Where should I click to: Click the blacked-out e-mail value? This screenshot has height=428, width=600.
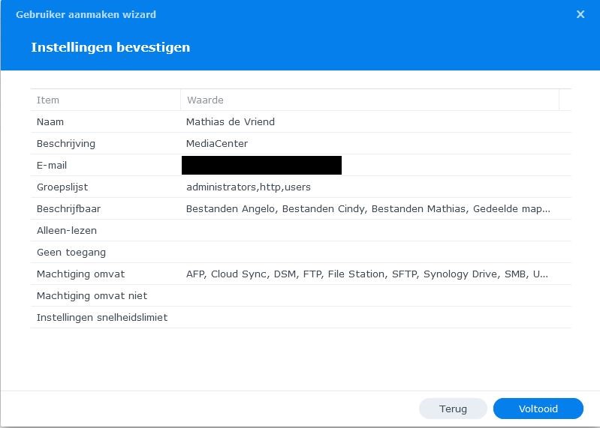261,165
